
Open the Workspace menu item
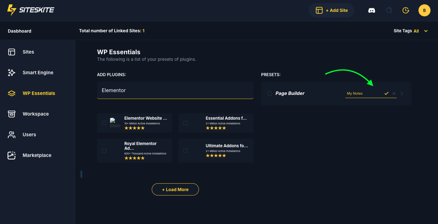36,114
